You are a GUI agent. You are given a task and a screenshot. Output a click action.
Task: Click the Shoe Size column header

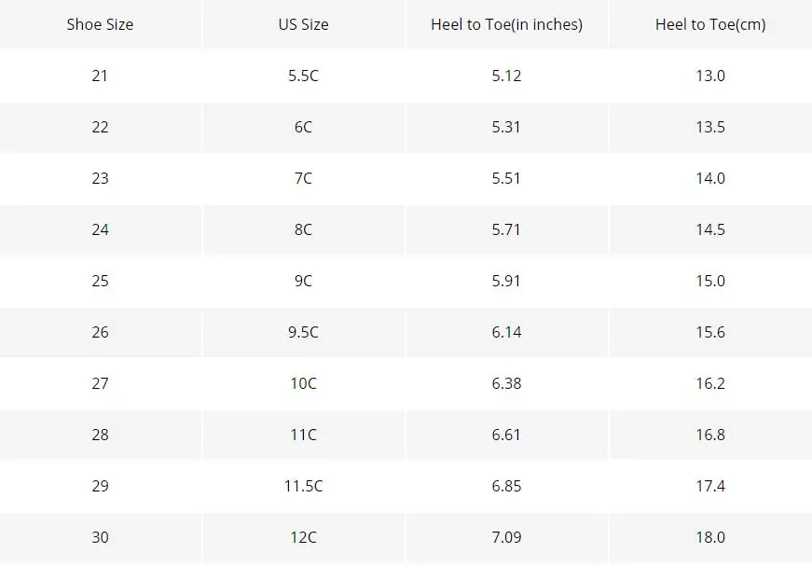pyautogui.click(x=100, y=24)
